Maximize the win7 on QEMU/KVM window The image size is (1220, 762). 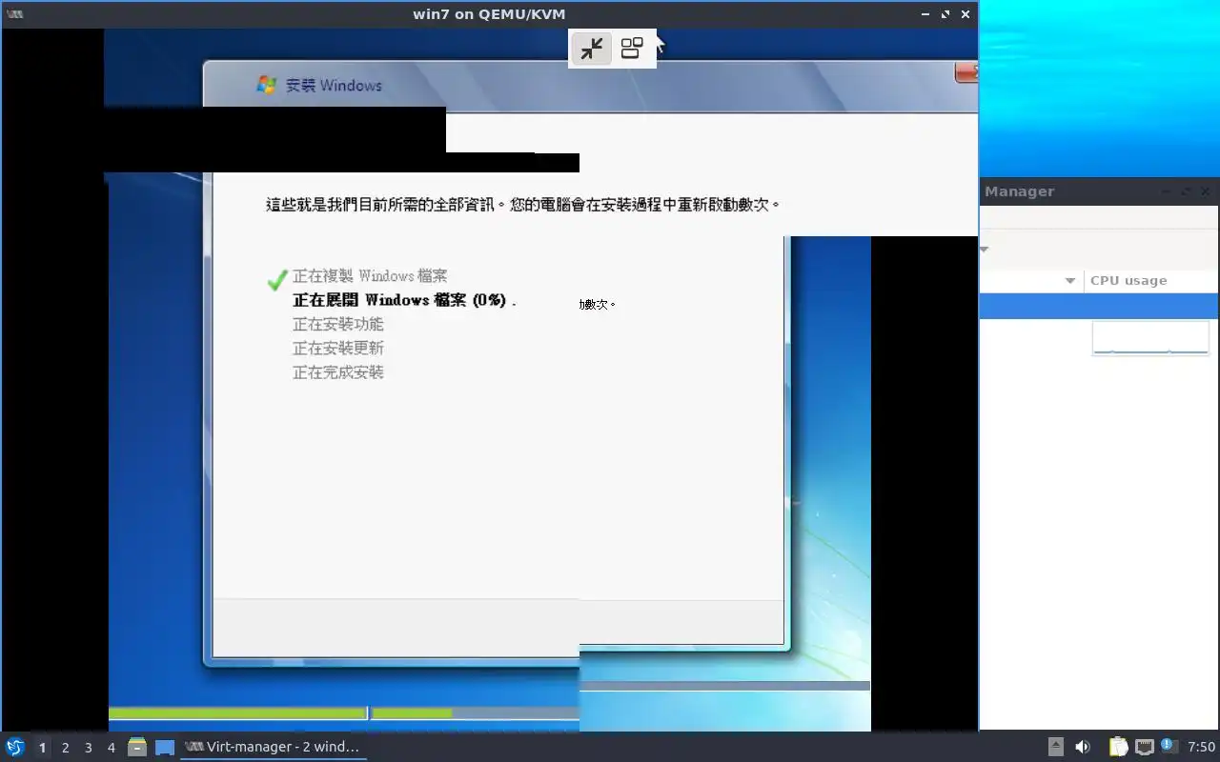[x=945, y=14]
